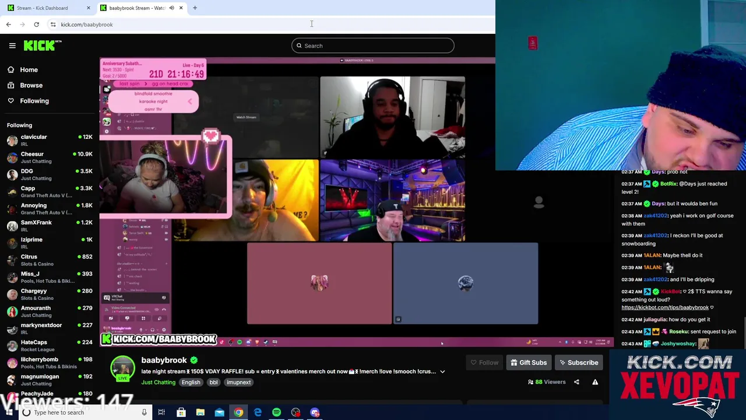Go back in browser history
Image resolution: width=746 pixels, height=420 pixels.
point(8,24)
